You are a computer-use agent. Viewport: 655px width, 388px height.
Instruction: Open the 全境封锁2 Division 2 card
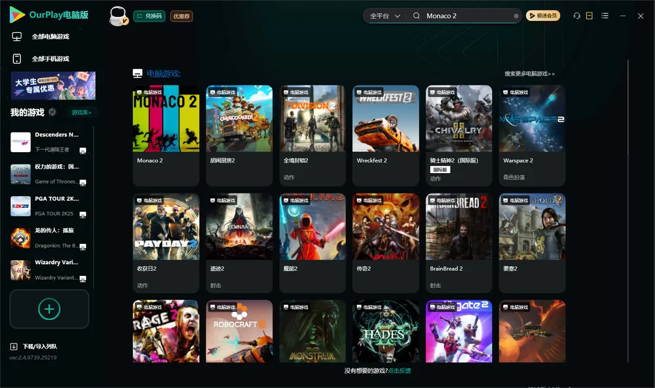[x=312, y=136]
